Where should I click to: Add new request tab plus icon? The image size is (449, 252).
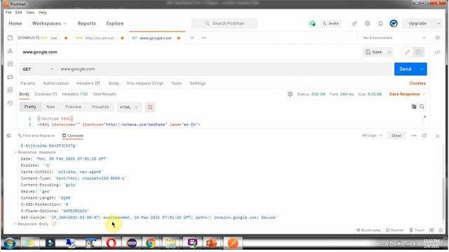pos(192,38)
